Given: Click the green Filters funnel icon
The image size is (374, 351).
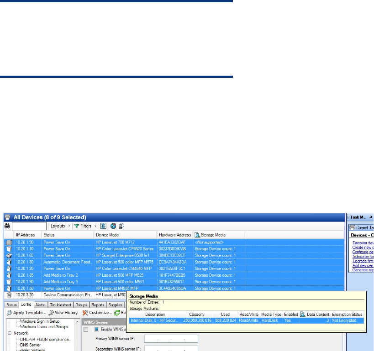Looking at the screenshot, I should tap(76, 226).
